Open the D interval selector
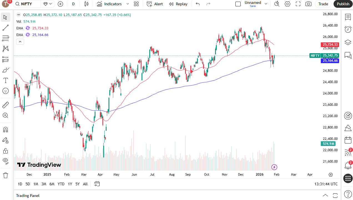The width and height of the screenshot is (353, 200). tap(74, 4)
